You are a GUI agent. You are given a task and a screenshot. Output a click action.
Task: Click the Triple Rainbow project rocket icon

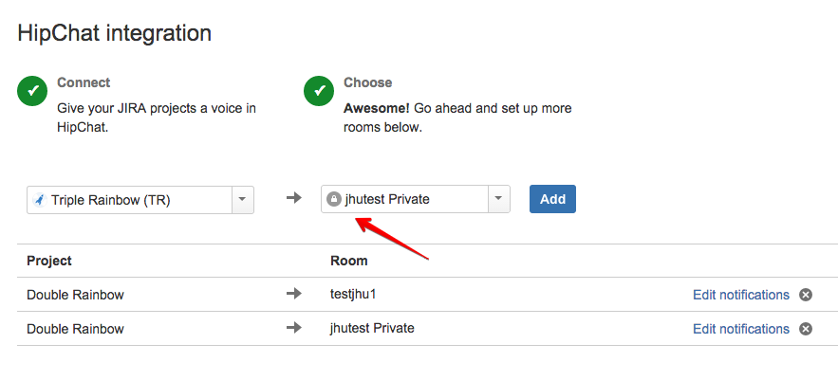[x=40, y=200]
